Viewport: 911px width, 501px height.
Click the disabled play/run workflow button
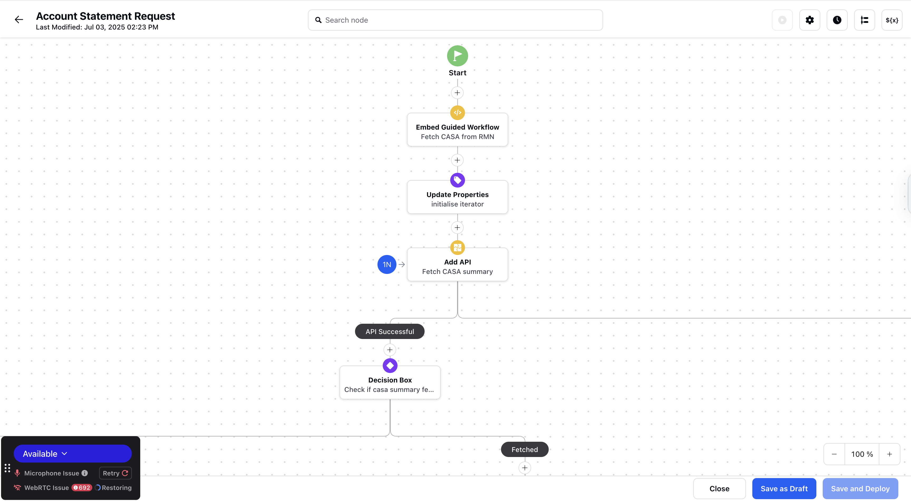(782, 20)
